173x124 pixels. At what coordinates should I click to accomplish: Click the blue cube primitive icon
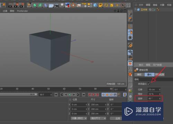[x=95, y=5]
